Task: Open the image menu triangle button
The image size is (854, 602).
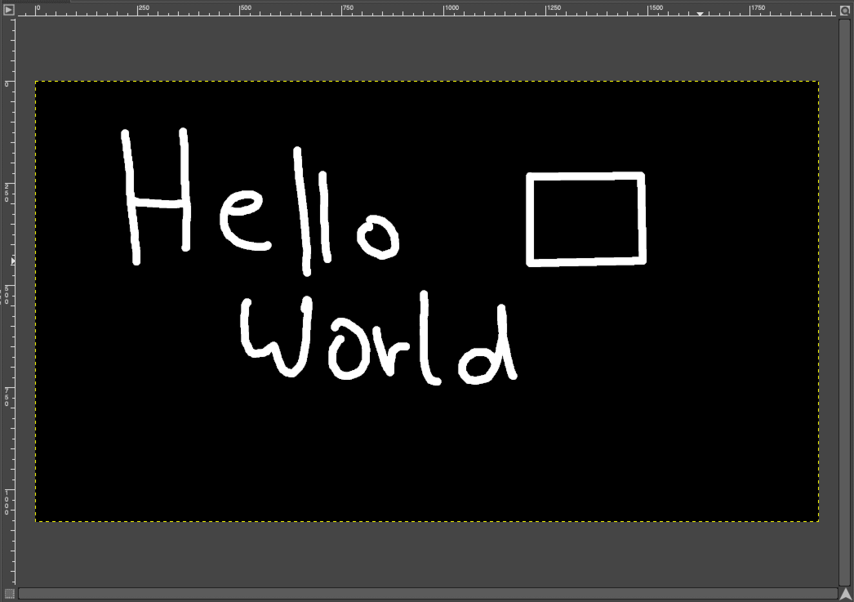Action: tap(9, 9)
